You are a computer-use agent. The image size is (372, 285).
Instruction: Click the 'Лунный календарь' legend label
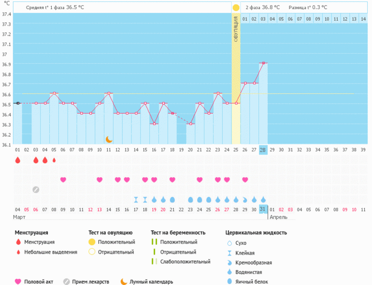151,282
